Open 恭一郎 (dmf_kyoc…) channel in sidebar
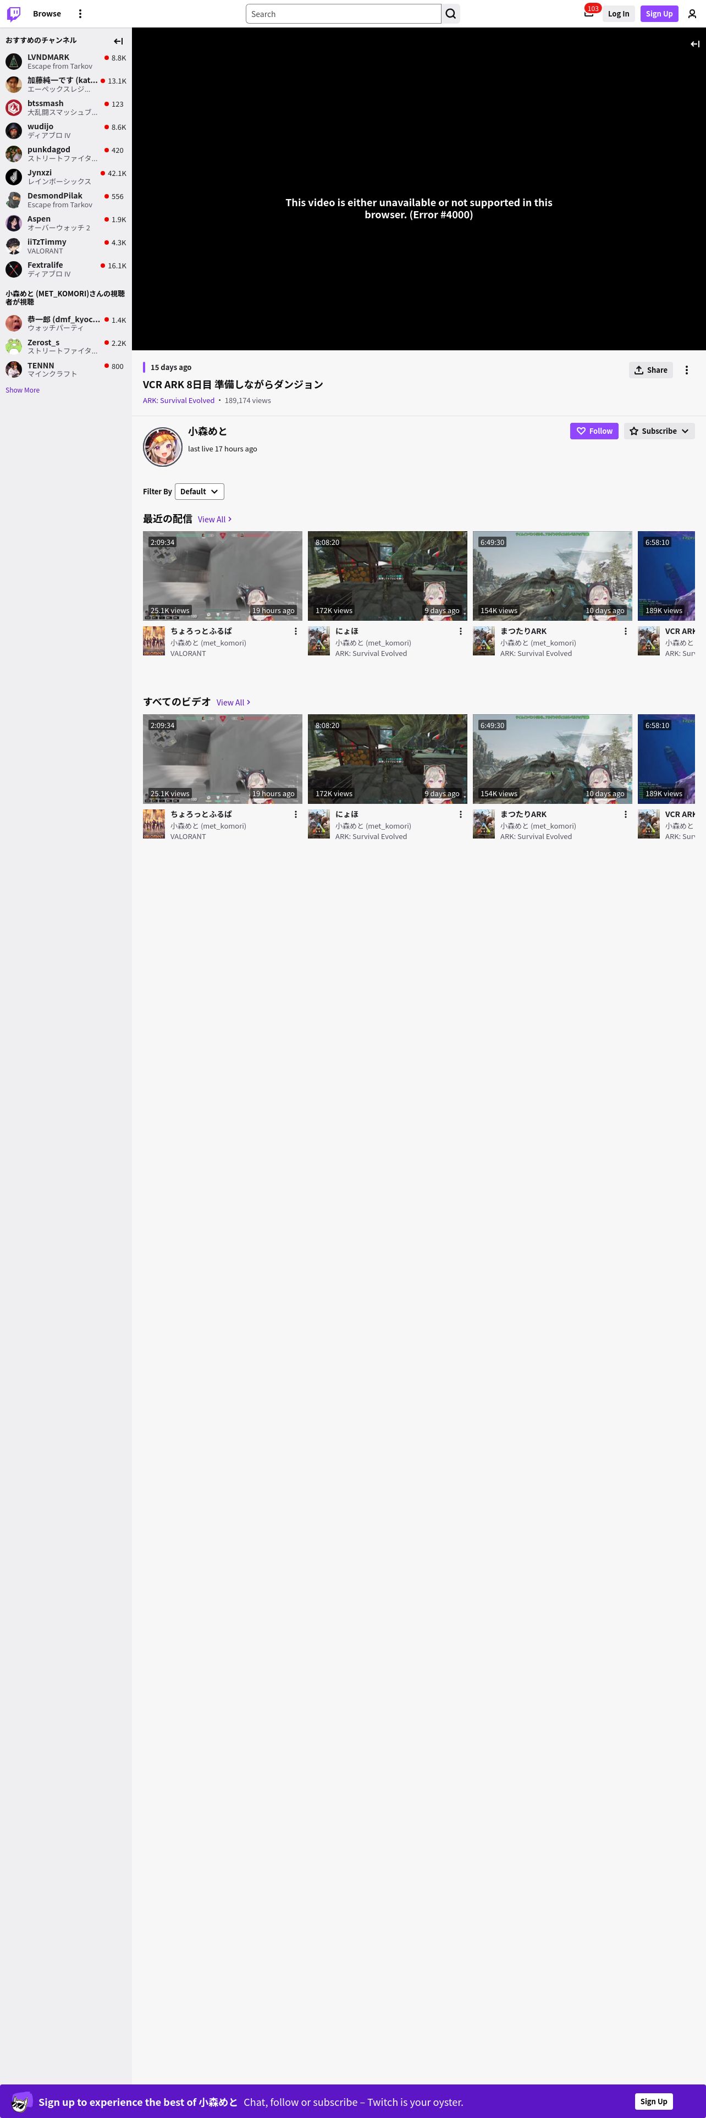This screenshot has width=706, height=2118. (66, 323)
